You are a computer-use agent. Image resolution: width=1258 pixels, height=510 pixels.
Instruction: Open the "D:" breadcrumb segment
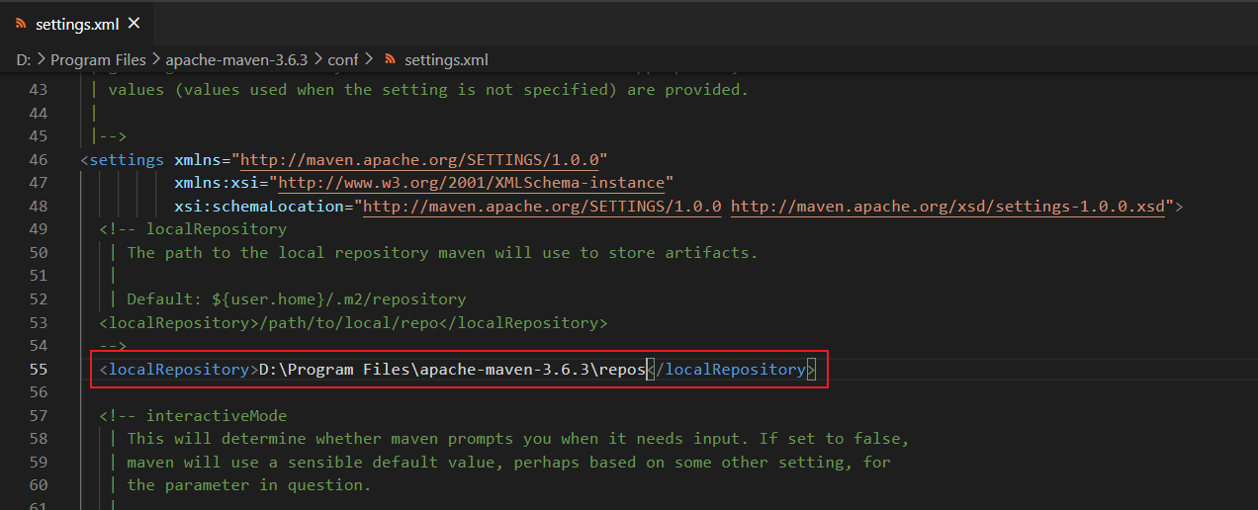(24, 59)
